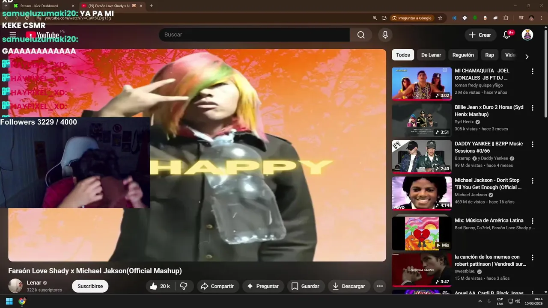Open the notifications bell
The height and width of the screenshot is (308, 548).
click(x=507, y=35)
